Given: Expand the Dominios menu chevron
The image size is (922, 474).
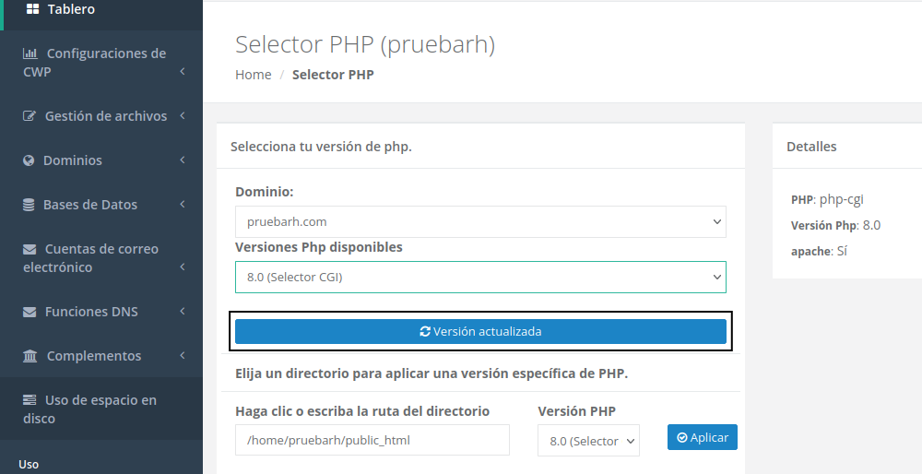Looking at the screenshot, I should pos(183,160).
